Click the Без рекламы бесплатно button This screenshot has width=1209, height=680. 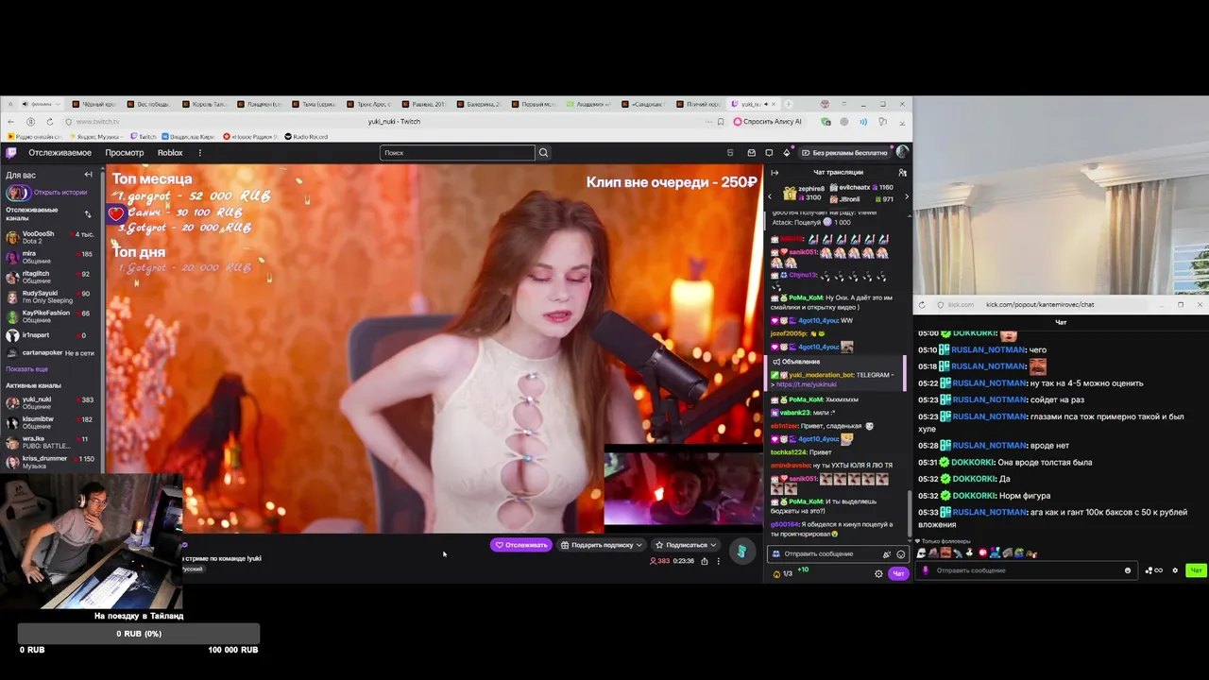[x=844, y=153]
